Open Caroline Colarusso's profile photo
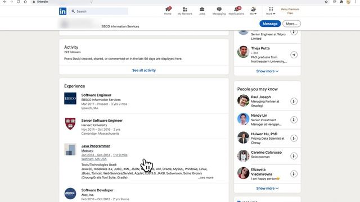The height and width of the screenshot is (202, 360). (x=243, y=156)
